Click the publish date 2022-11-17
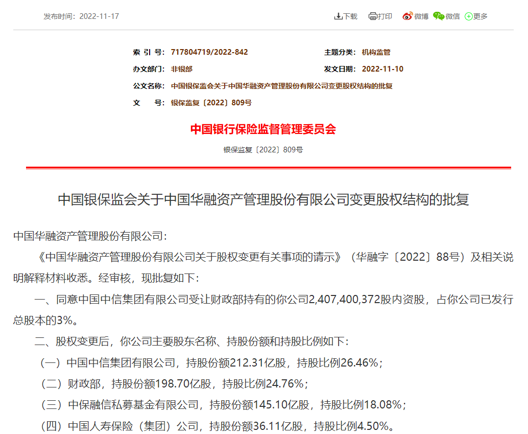Viewport: 528px width, 434px height. tap(99, 16)
